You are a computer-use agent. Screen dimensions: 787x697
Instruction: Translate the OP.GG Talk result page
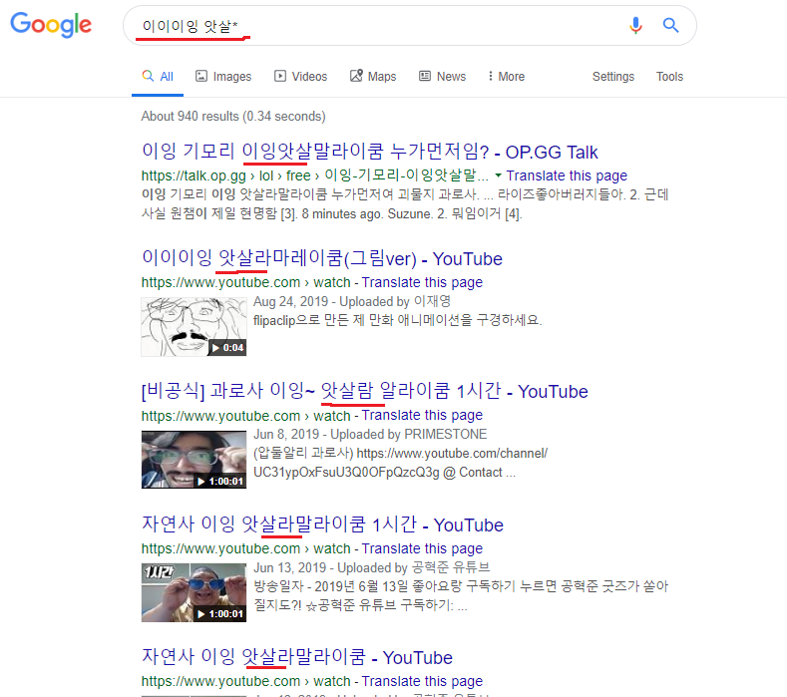(x=567, y=175)
